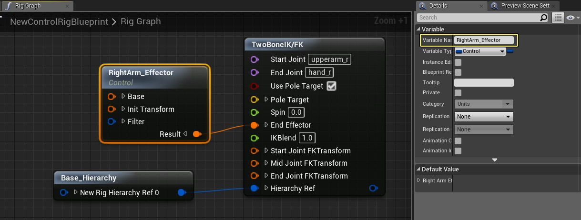The width and height of the screenshot is (581, 220).
Task: Expand the Start Joint FKTransform pin
Action: [266, 150]
